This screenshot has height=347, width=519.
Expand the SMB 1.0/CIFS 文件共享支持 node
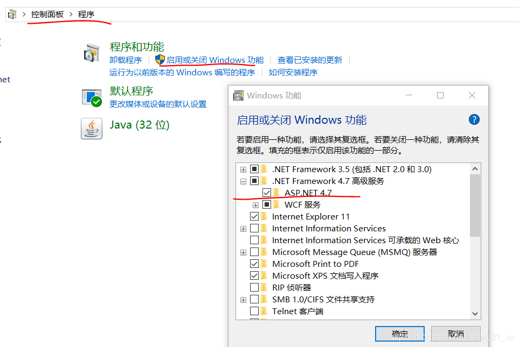click(x=243, y=300)
